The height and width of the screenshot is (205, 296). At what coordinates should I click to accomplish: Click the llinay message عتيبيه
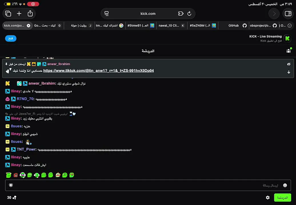point(26,157)
